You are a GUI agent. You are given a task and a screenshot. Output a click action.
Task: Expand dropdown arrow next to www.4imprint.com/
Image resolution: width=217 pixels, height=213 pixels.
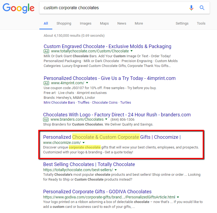coord(87,83)
